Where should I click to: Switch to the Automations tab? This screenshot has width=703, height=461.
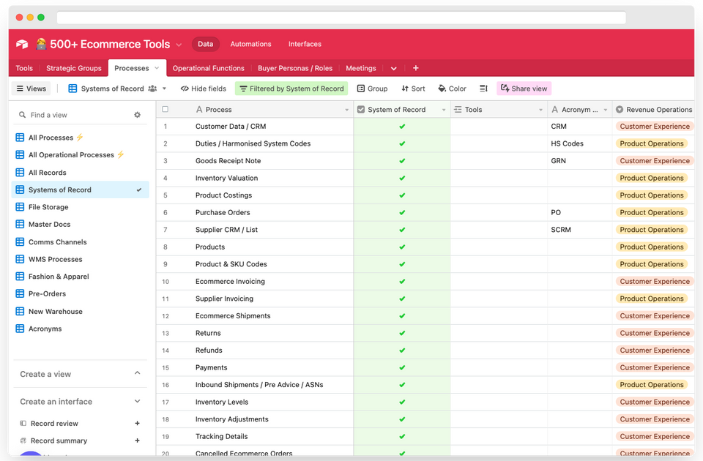[x=251, y=44]
